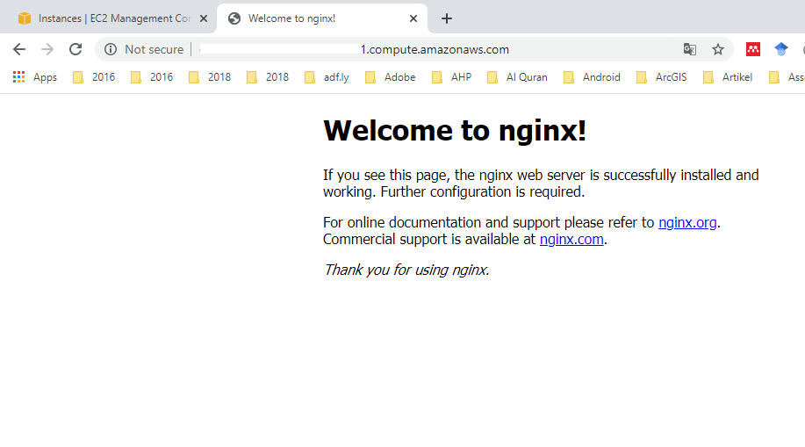Viewport: 805px width, 447px height.
Task: Expand the AHP bookmark folder
Action: [452, 77]
